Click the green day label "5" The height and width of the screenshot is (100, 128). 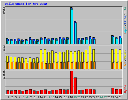23,97
